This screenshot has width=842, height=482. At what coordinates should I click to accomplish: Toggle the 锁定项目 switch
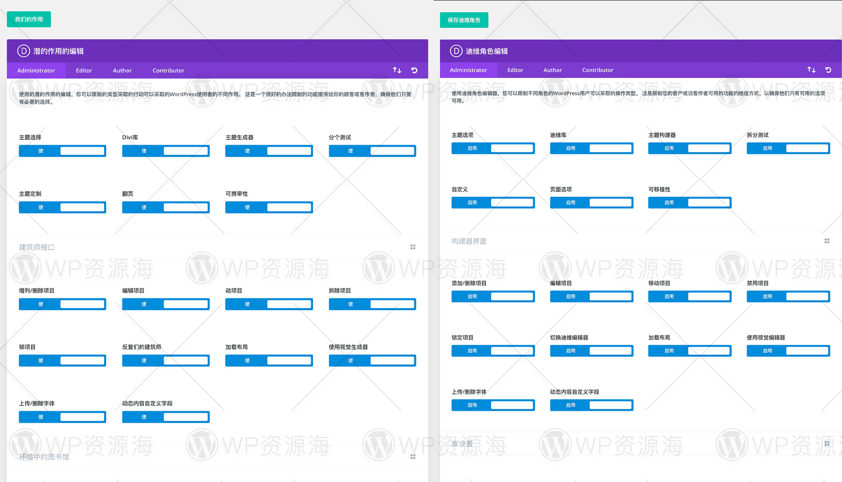pyautogui.click(x=493, y=351)
